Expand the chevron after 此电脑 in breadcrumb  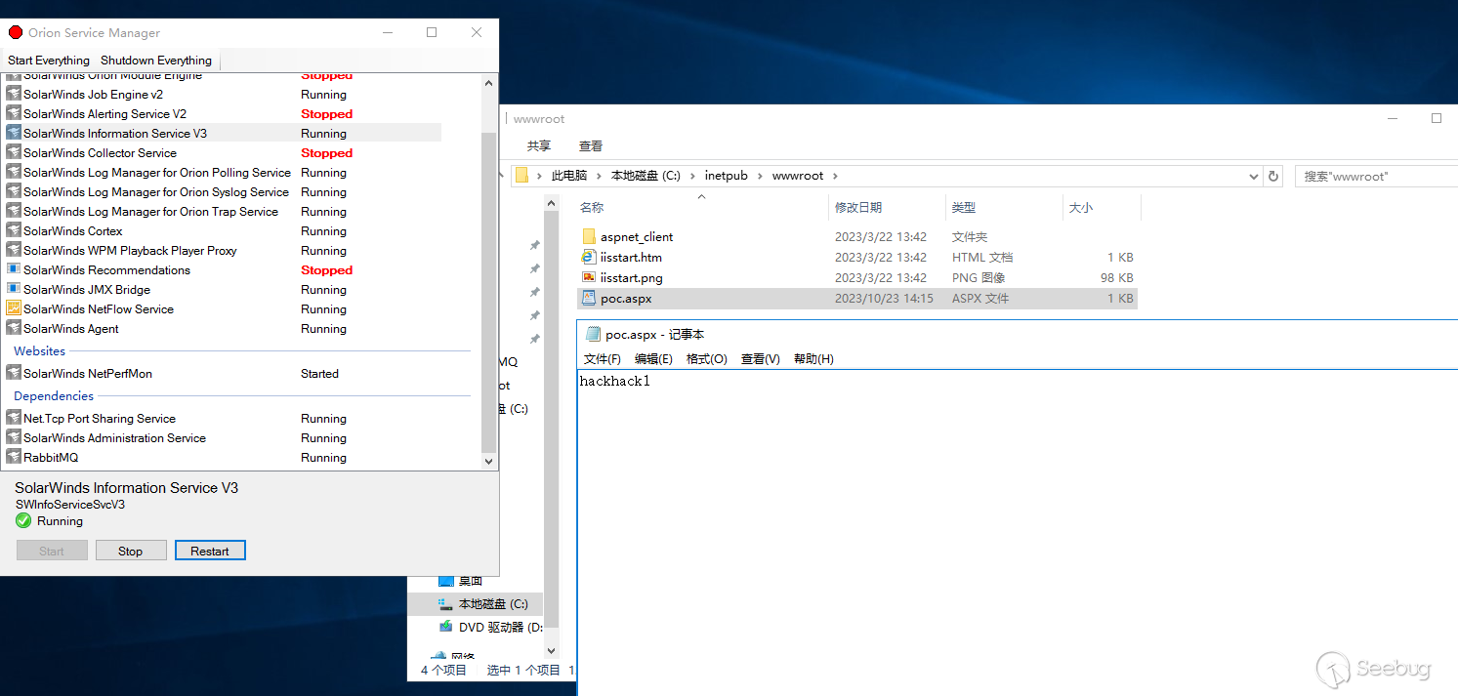600,177
